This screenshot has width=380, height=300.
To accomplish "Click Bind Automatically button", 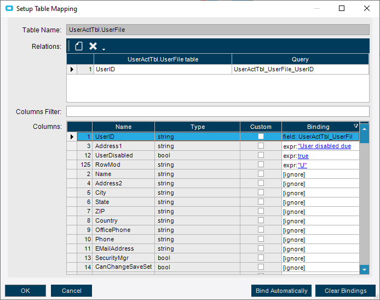I will tap(281, 291).
